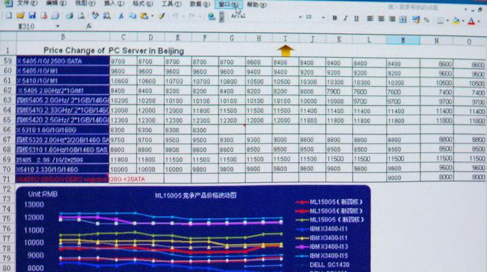Open the Fill Color dropdown arrow
The height and width of the screenshot is (272, 487).
point(462,21)
